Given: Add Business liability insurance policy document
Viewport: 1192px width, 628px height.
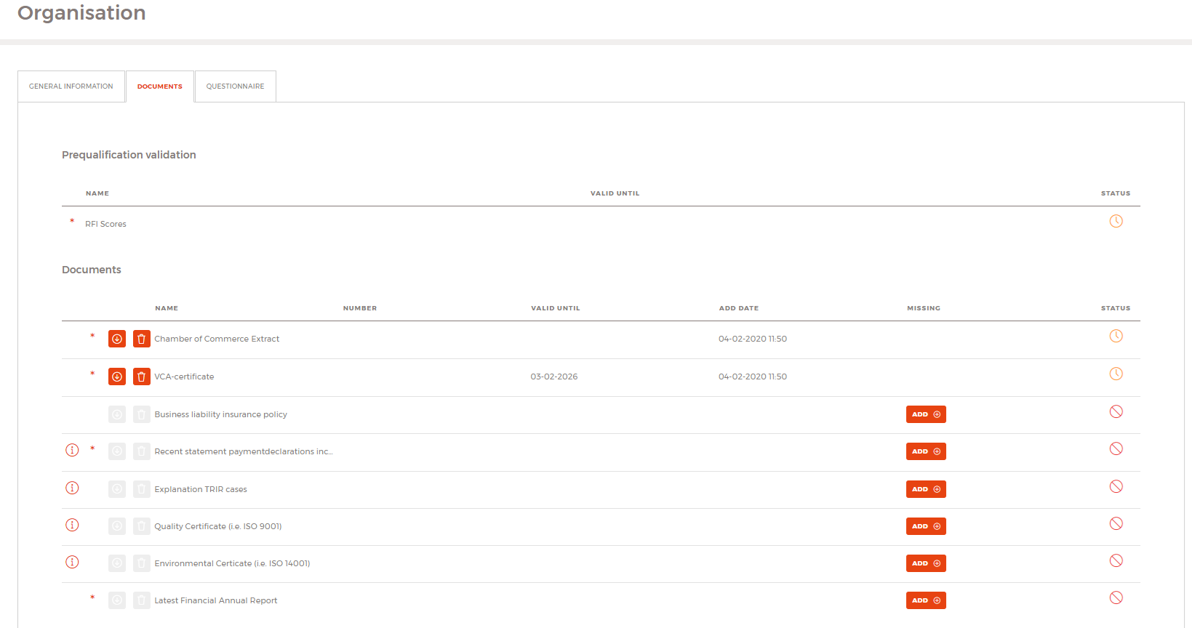Looking at the screenshot, I should 925,414.
